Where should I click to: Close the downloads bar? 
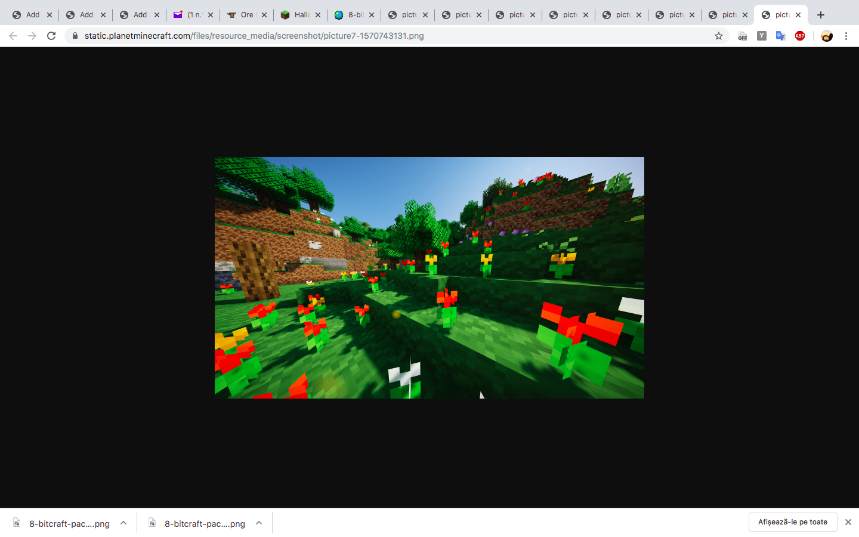pyautogui.click(x=848, y=522)
